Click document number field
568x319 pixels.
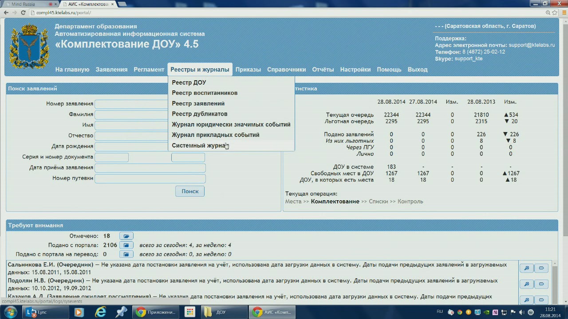(x=188, y=157)
